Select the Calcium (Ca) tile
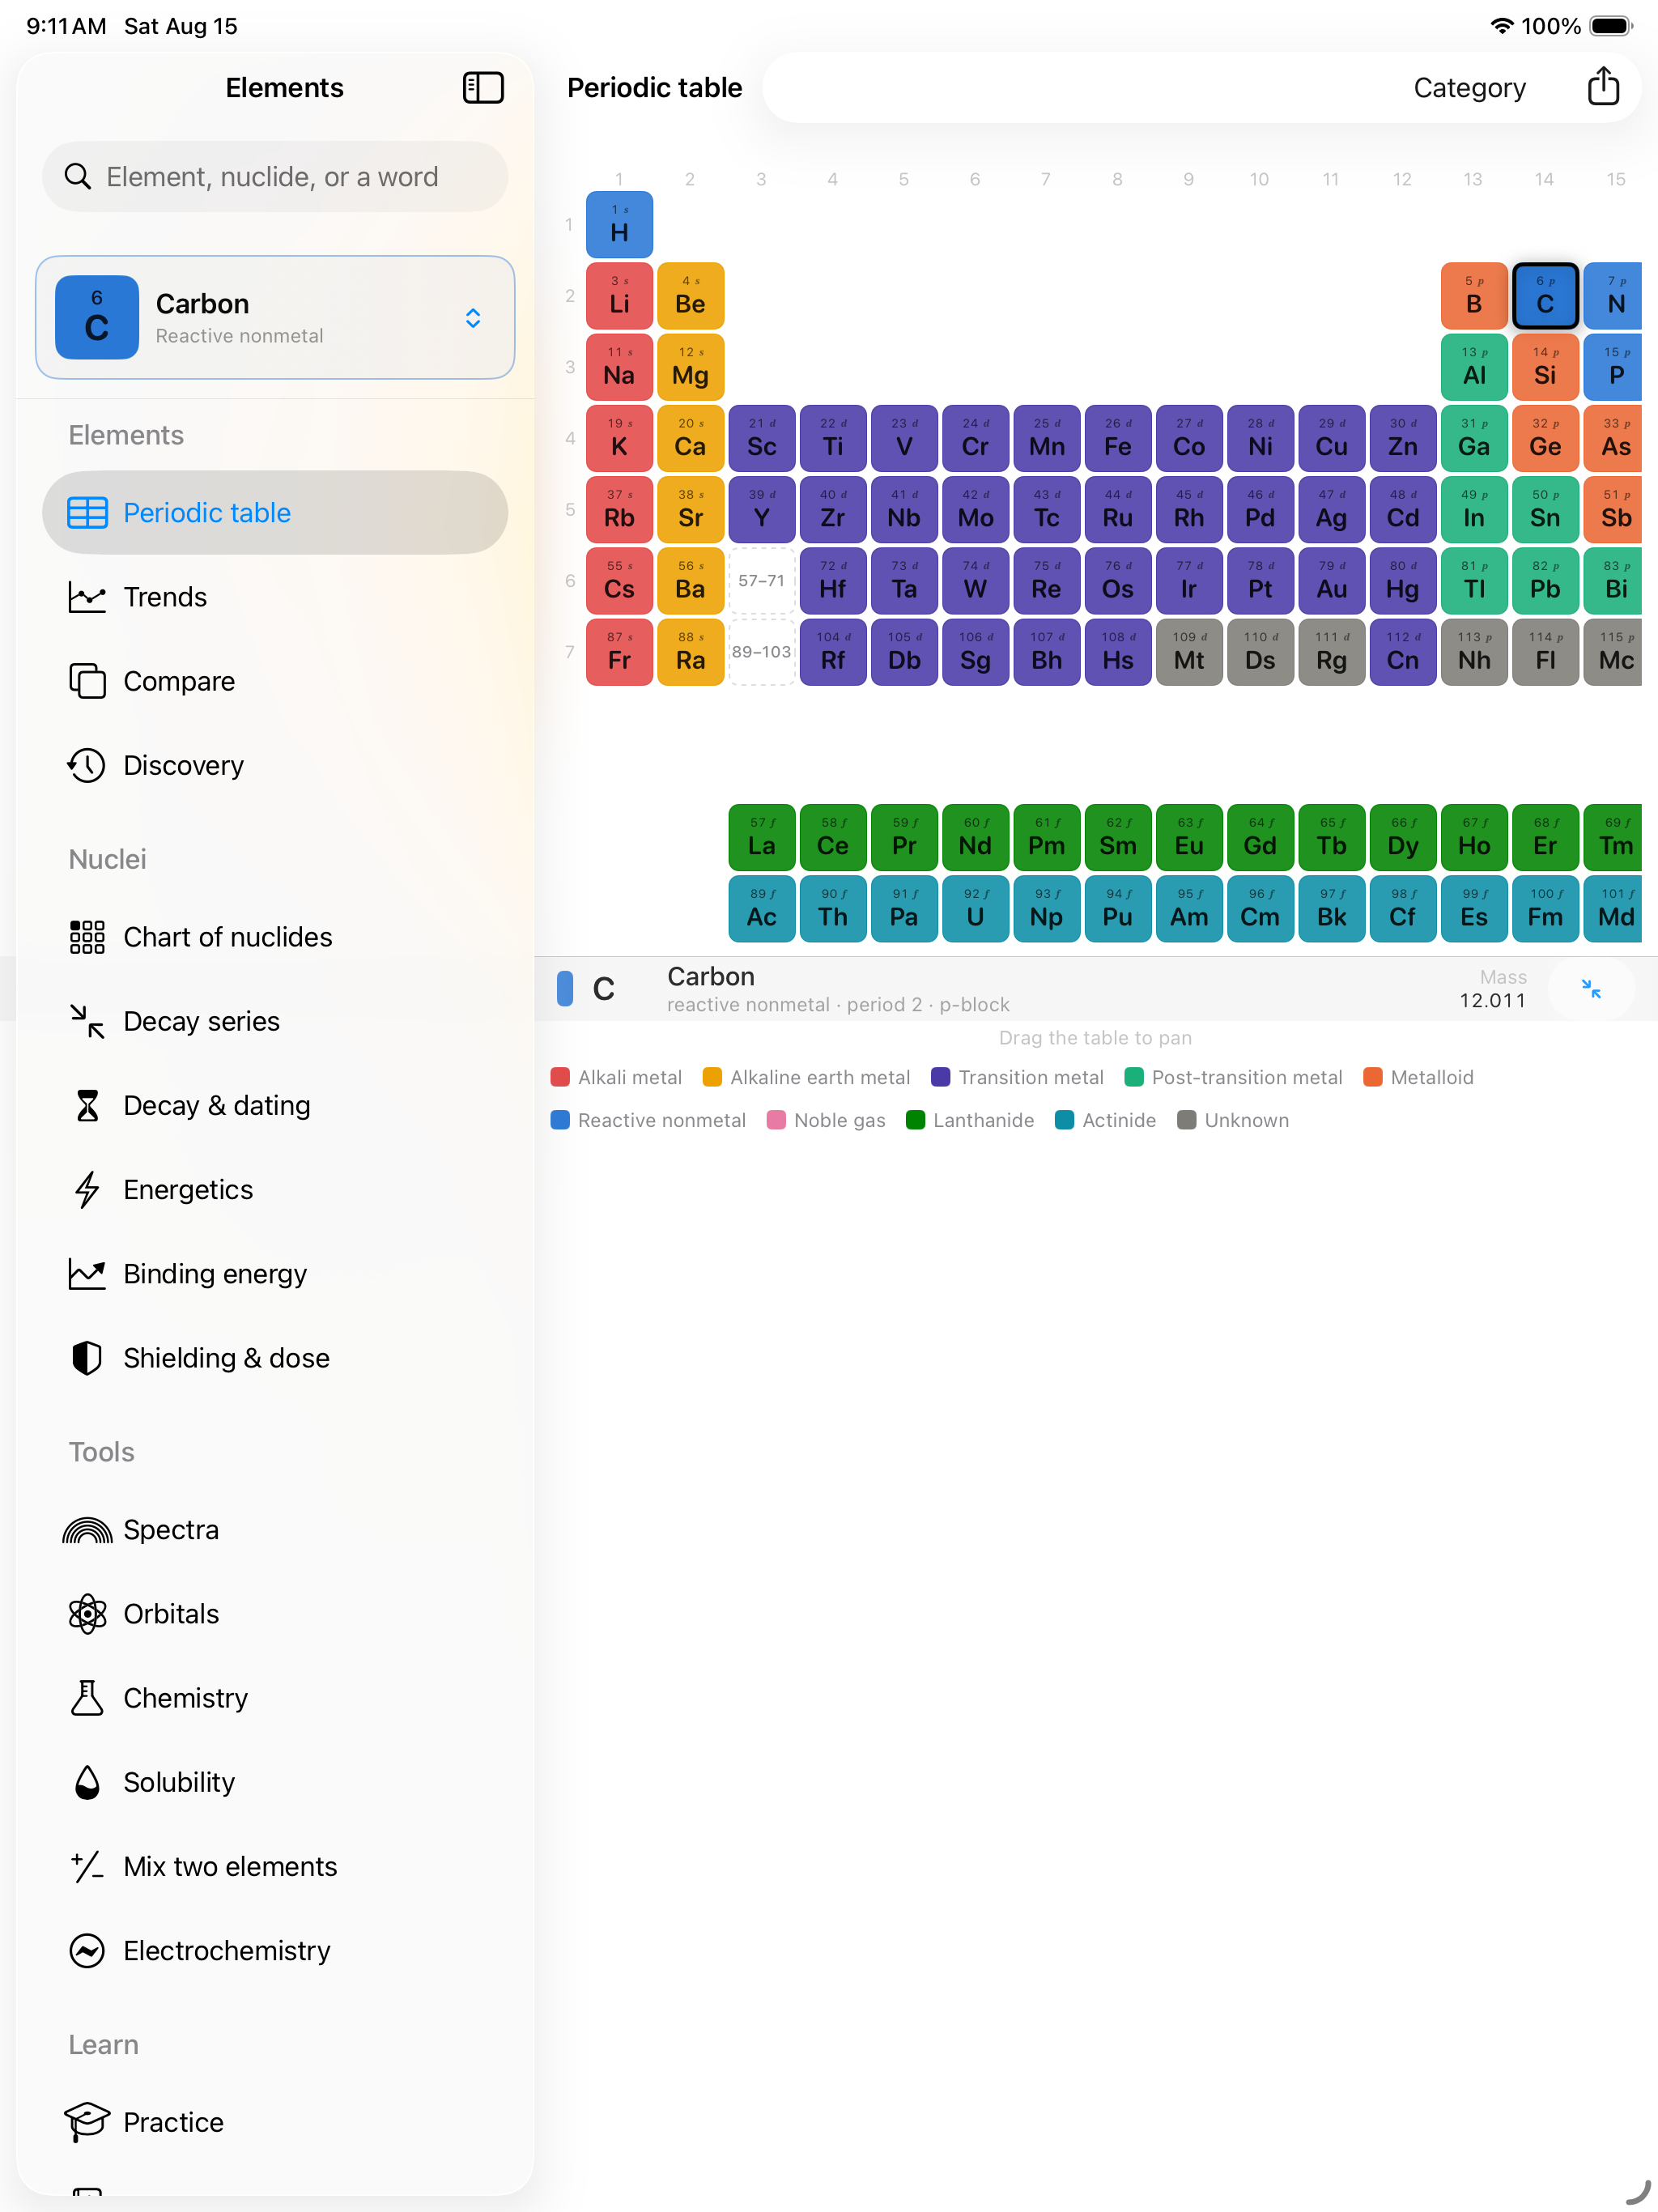The height and width of the screenshot is (2212, 1658). tap(690, 438)
